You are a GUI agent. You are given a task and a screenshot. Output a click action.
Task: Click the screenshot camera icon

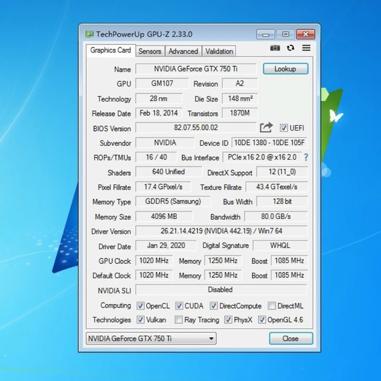(x=275, y=48)
